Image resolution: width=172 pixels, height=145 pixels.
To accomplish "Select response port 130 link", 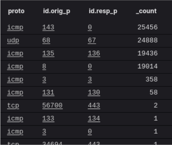I will (94, 92).
